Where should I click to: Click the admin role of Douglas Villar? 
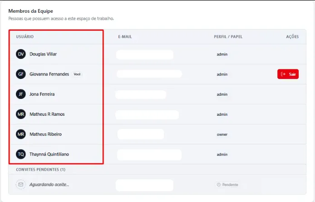pos(222,54)
